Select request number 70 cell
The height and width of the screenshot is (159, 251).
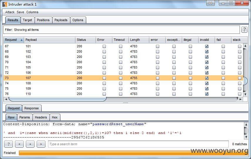coord(7,62)
